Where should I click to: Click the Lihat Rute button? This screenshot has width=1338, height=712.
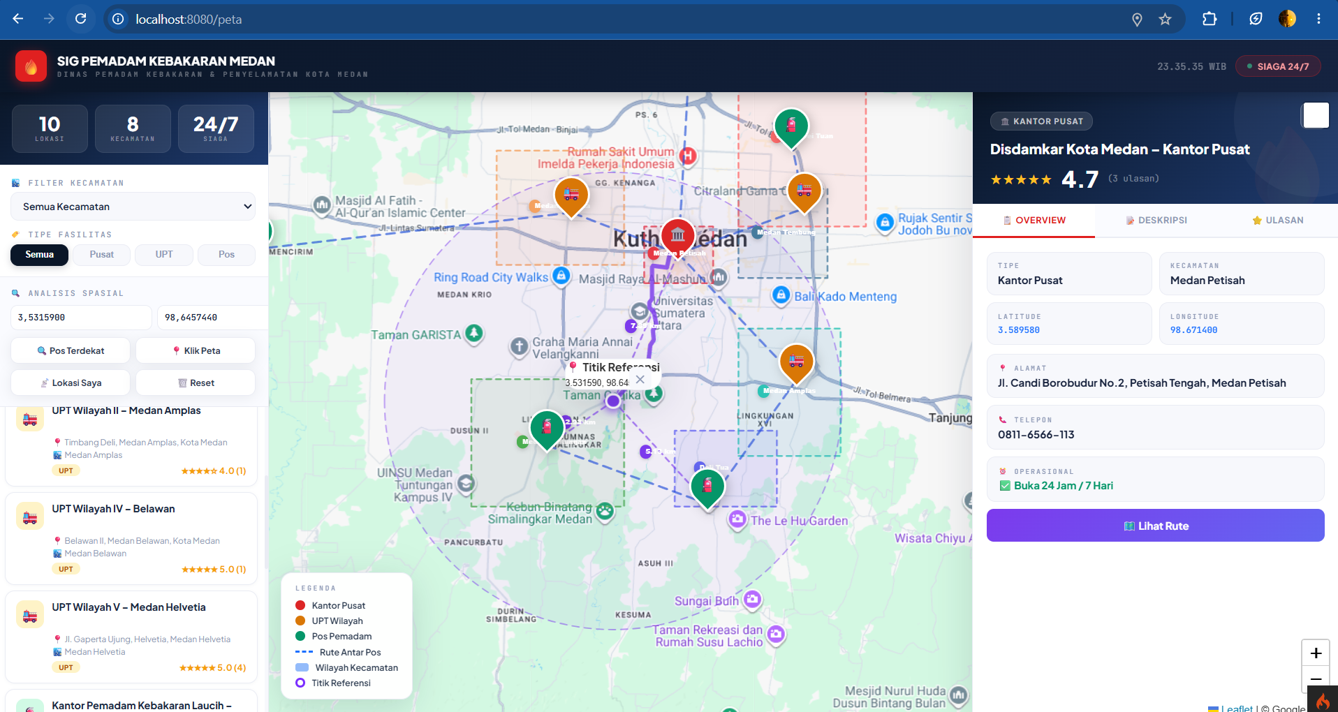pos(1155,526)
